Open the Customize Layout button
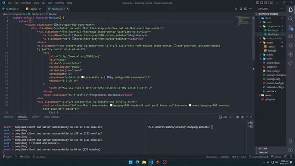This screenshot has width=295, height=166. [271, 3]
